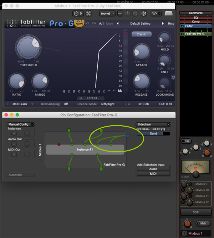Click the Spill button
The image size is (214, 238).
(196, 212)
